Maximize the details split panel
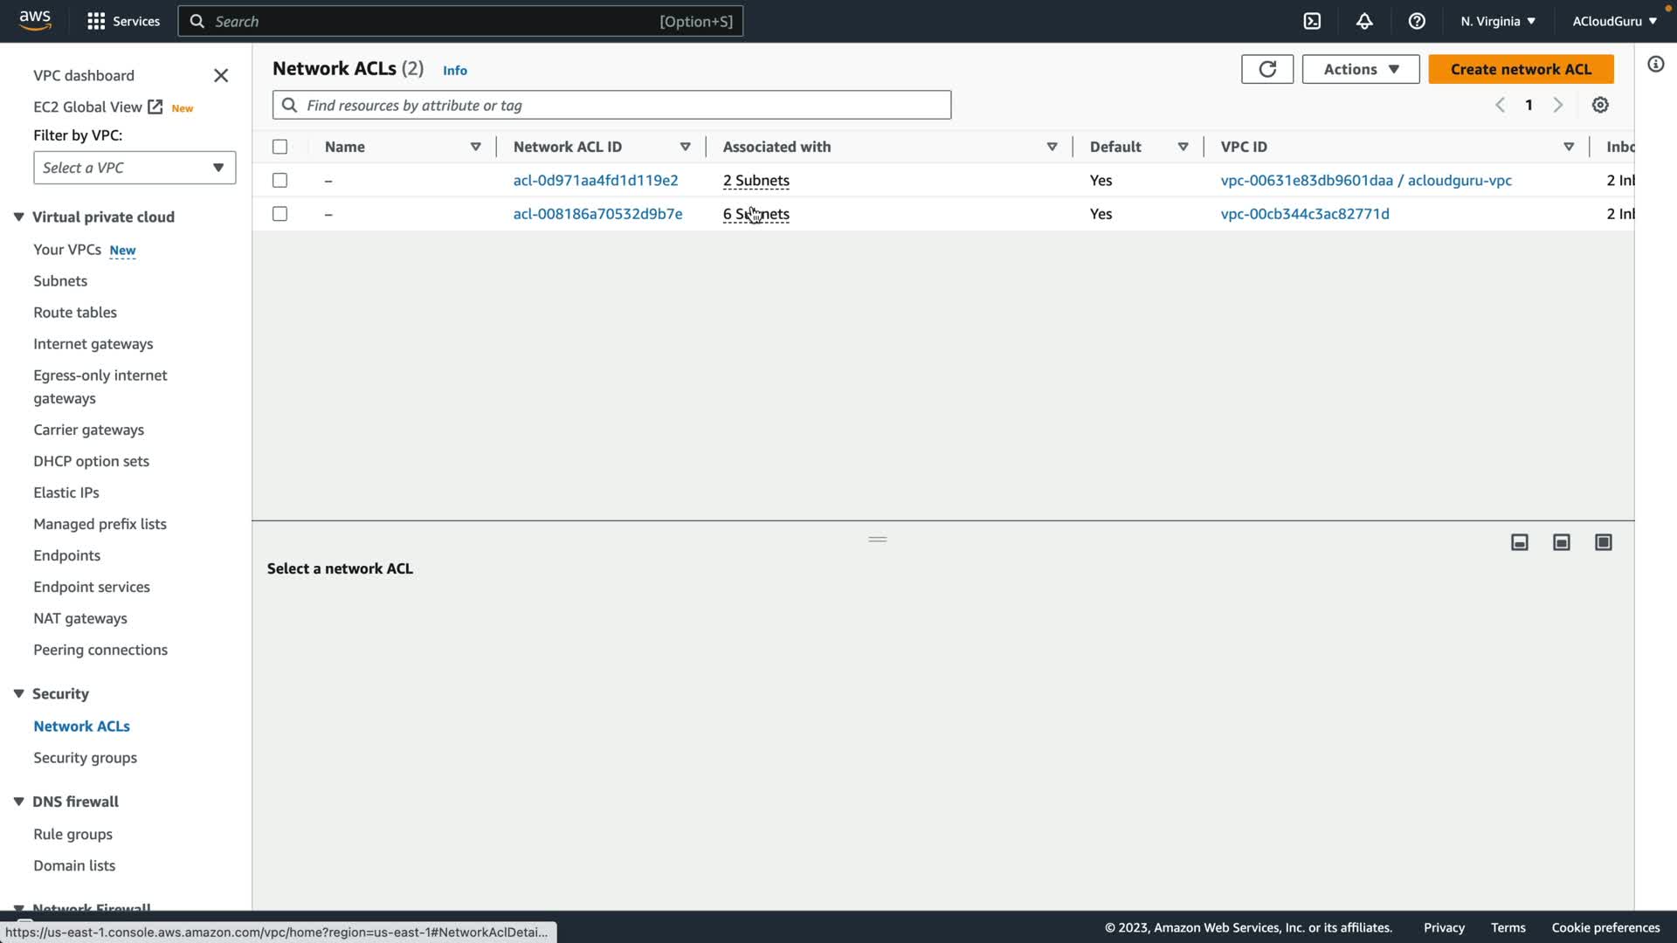The image size is (1677, 943). pos(1604,542)
